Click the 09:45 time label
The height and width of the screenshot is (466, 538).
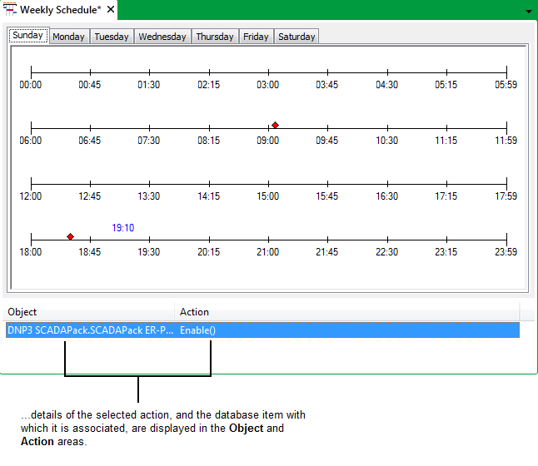click(x=327, y=141)
